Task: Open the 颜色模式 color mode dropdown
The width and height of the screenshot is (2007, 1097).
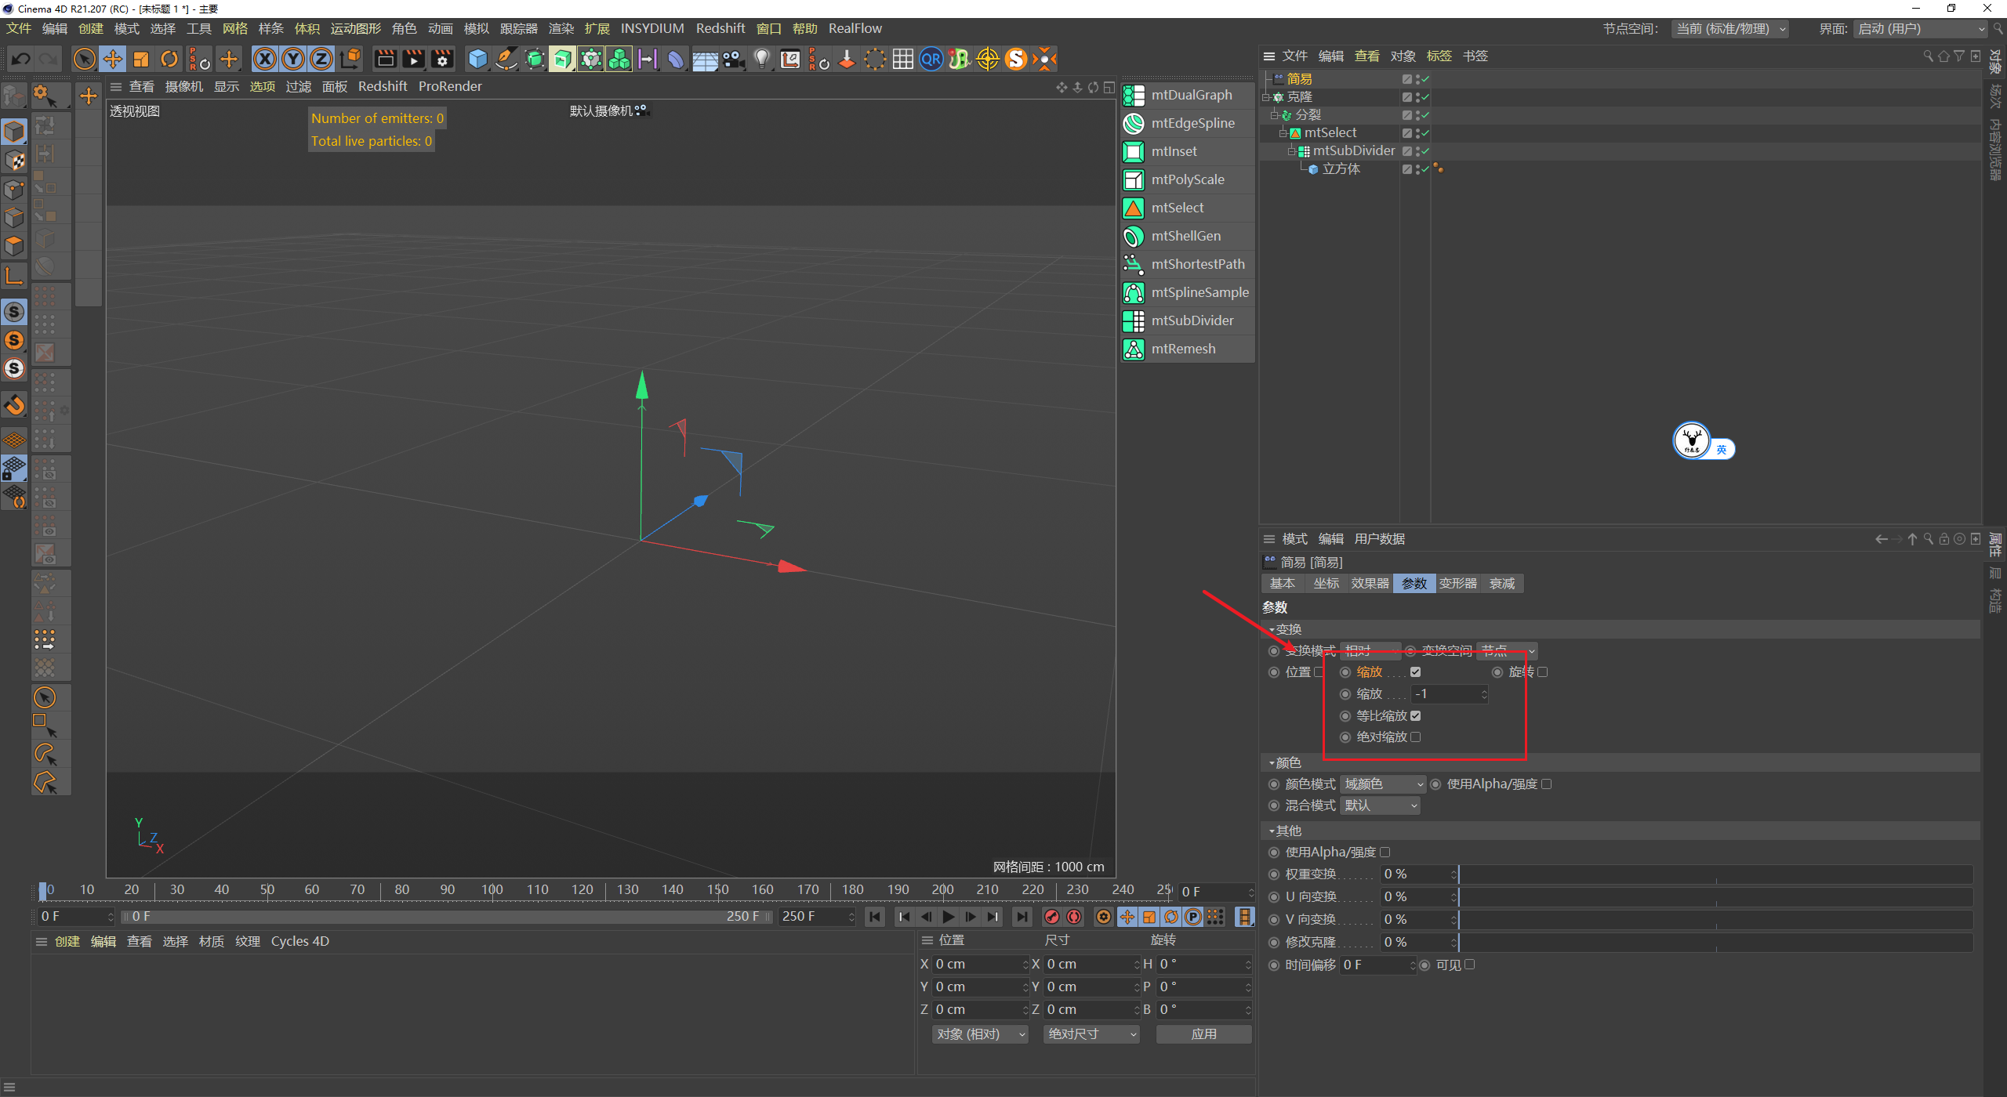Action: click(x=1384, y=784)
